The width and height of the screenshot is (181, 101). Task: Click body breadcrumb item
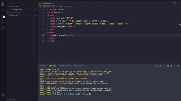click(63, 7)
